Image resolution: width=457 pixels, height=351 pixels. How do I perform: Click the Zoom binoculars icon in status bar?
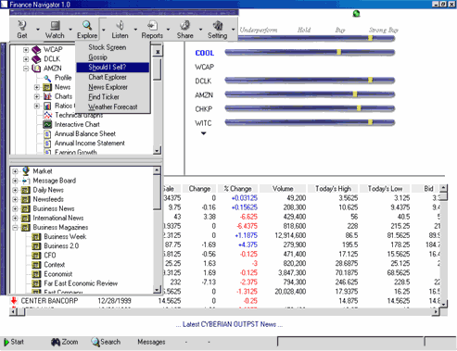[x=56, y=342]
